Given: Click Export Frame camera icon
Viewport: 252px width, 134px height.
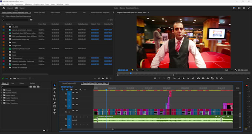Looking at the screenshot, I should click(208, 78).
